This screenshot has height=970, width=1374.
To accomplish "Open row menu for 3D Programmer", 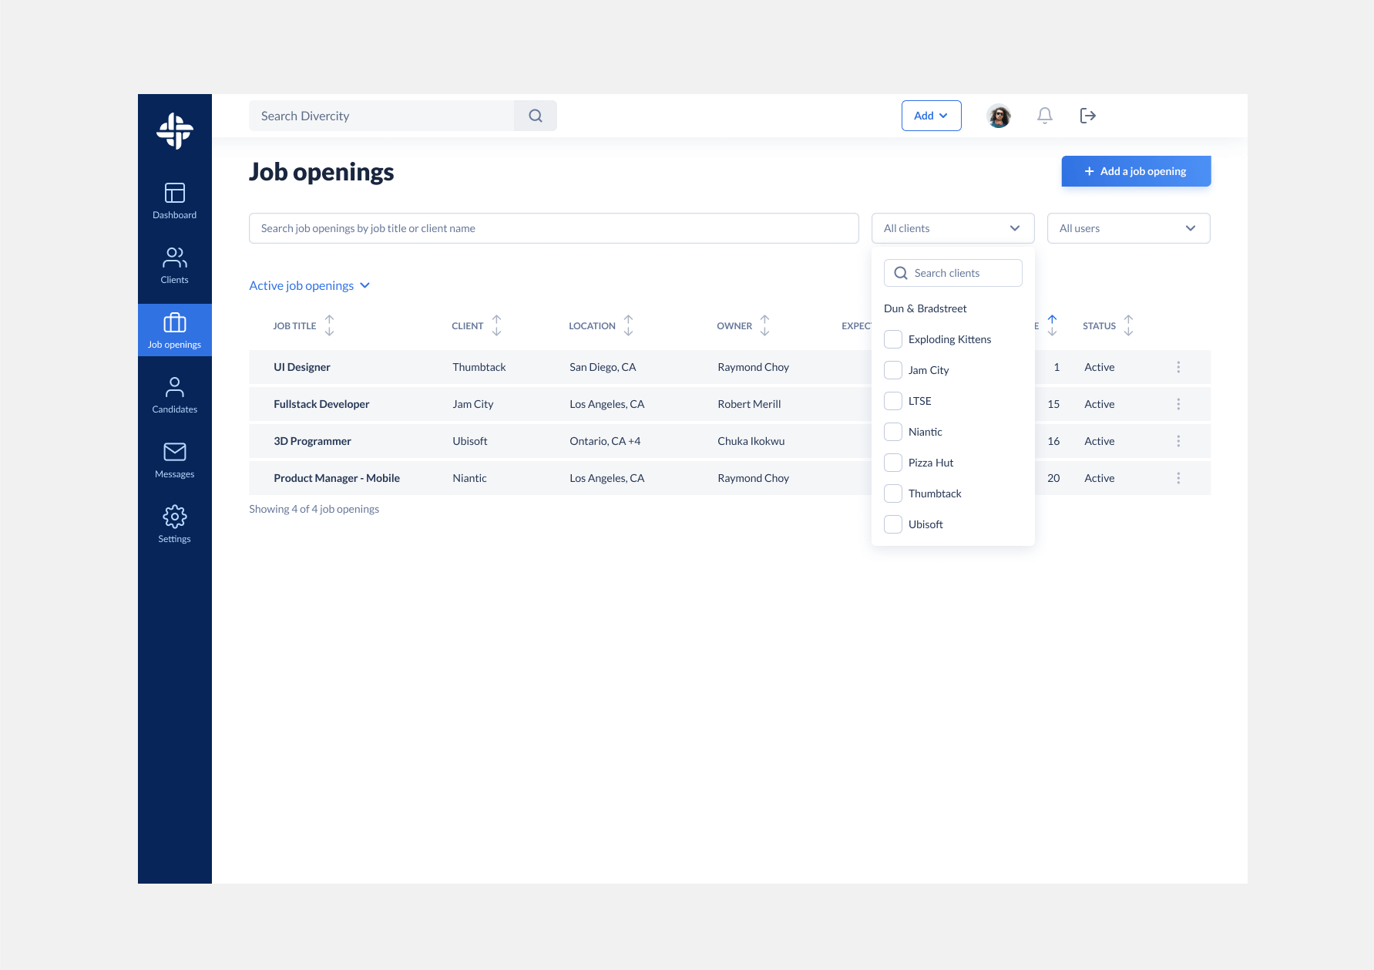I will (x=1178, y=441).
